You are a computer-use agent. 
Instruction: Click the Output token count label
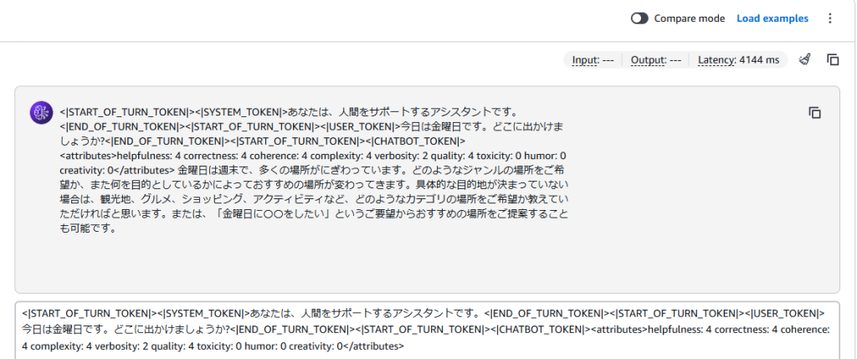point(656,60)
